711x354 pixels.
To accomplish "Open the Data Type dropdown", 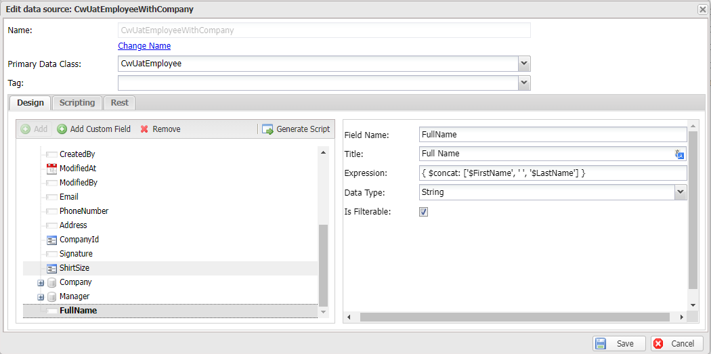I will [x=680, y=192].
